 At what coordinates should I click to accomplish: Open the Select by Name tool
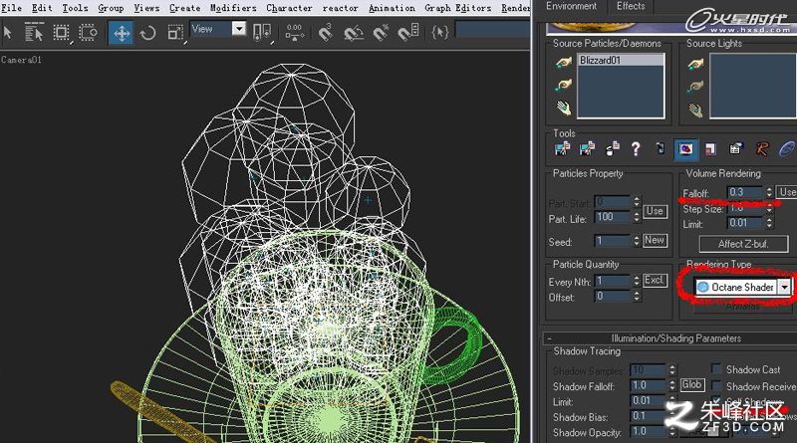tap(34, 33)
